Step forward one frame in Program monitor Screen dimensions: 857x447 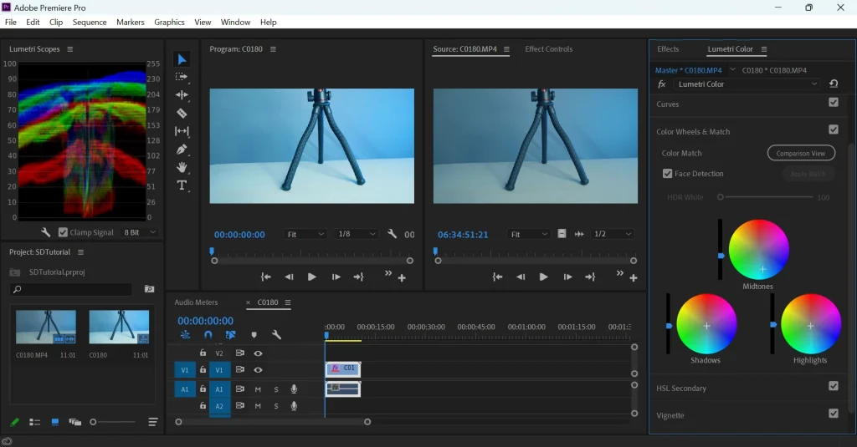[x=336, y=277]
